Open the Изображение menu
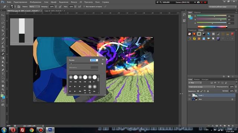Viewport: 238px width, 133px height. tap(36, 2)
